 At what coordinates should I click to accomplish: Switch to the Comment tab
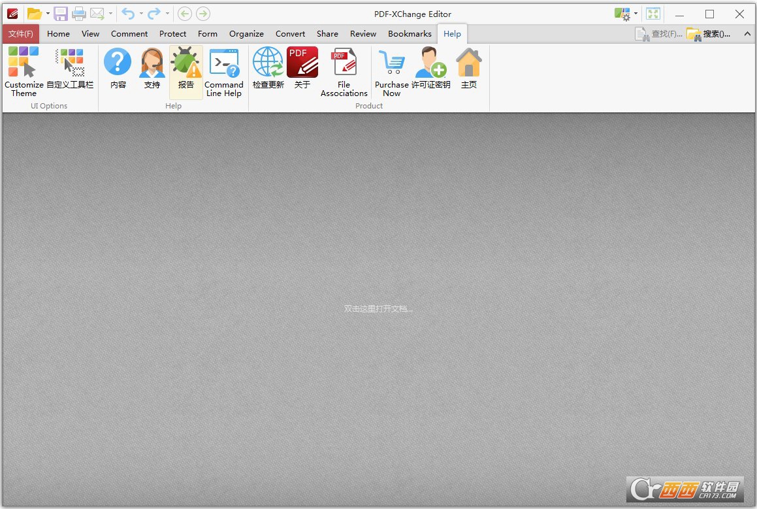coord(129,34)
